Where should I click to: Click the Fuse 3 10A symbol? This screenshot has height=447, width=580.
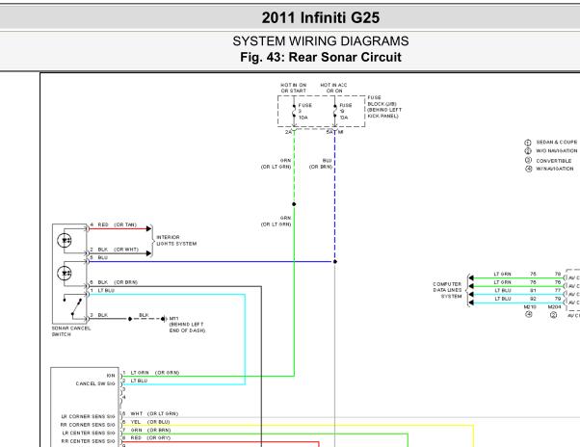click(x=294, y=112)
